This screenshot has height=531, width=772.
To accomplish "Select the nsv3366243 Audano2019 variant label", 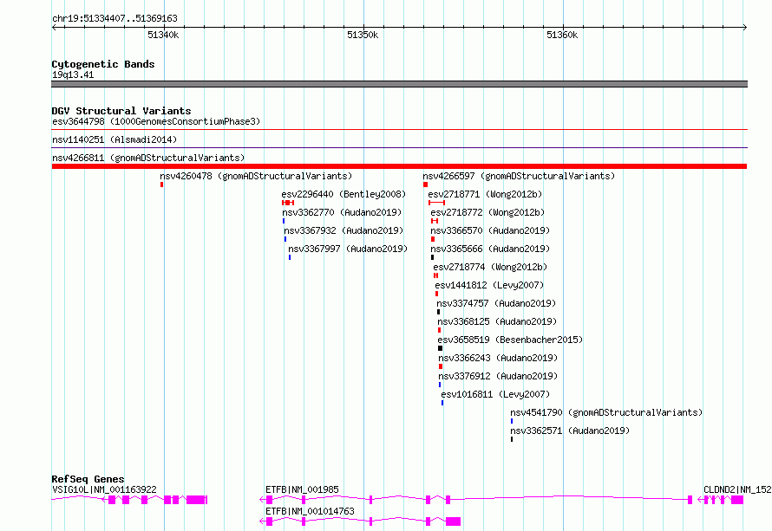I will pos(498,358).
